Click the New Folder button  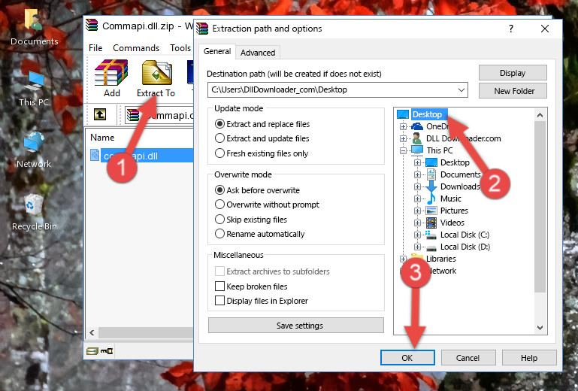point(513,91)
